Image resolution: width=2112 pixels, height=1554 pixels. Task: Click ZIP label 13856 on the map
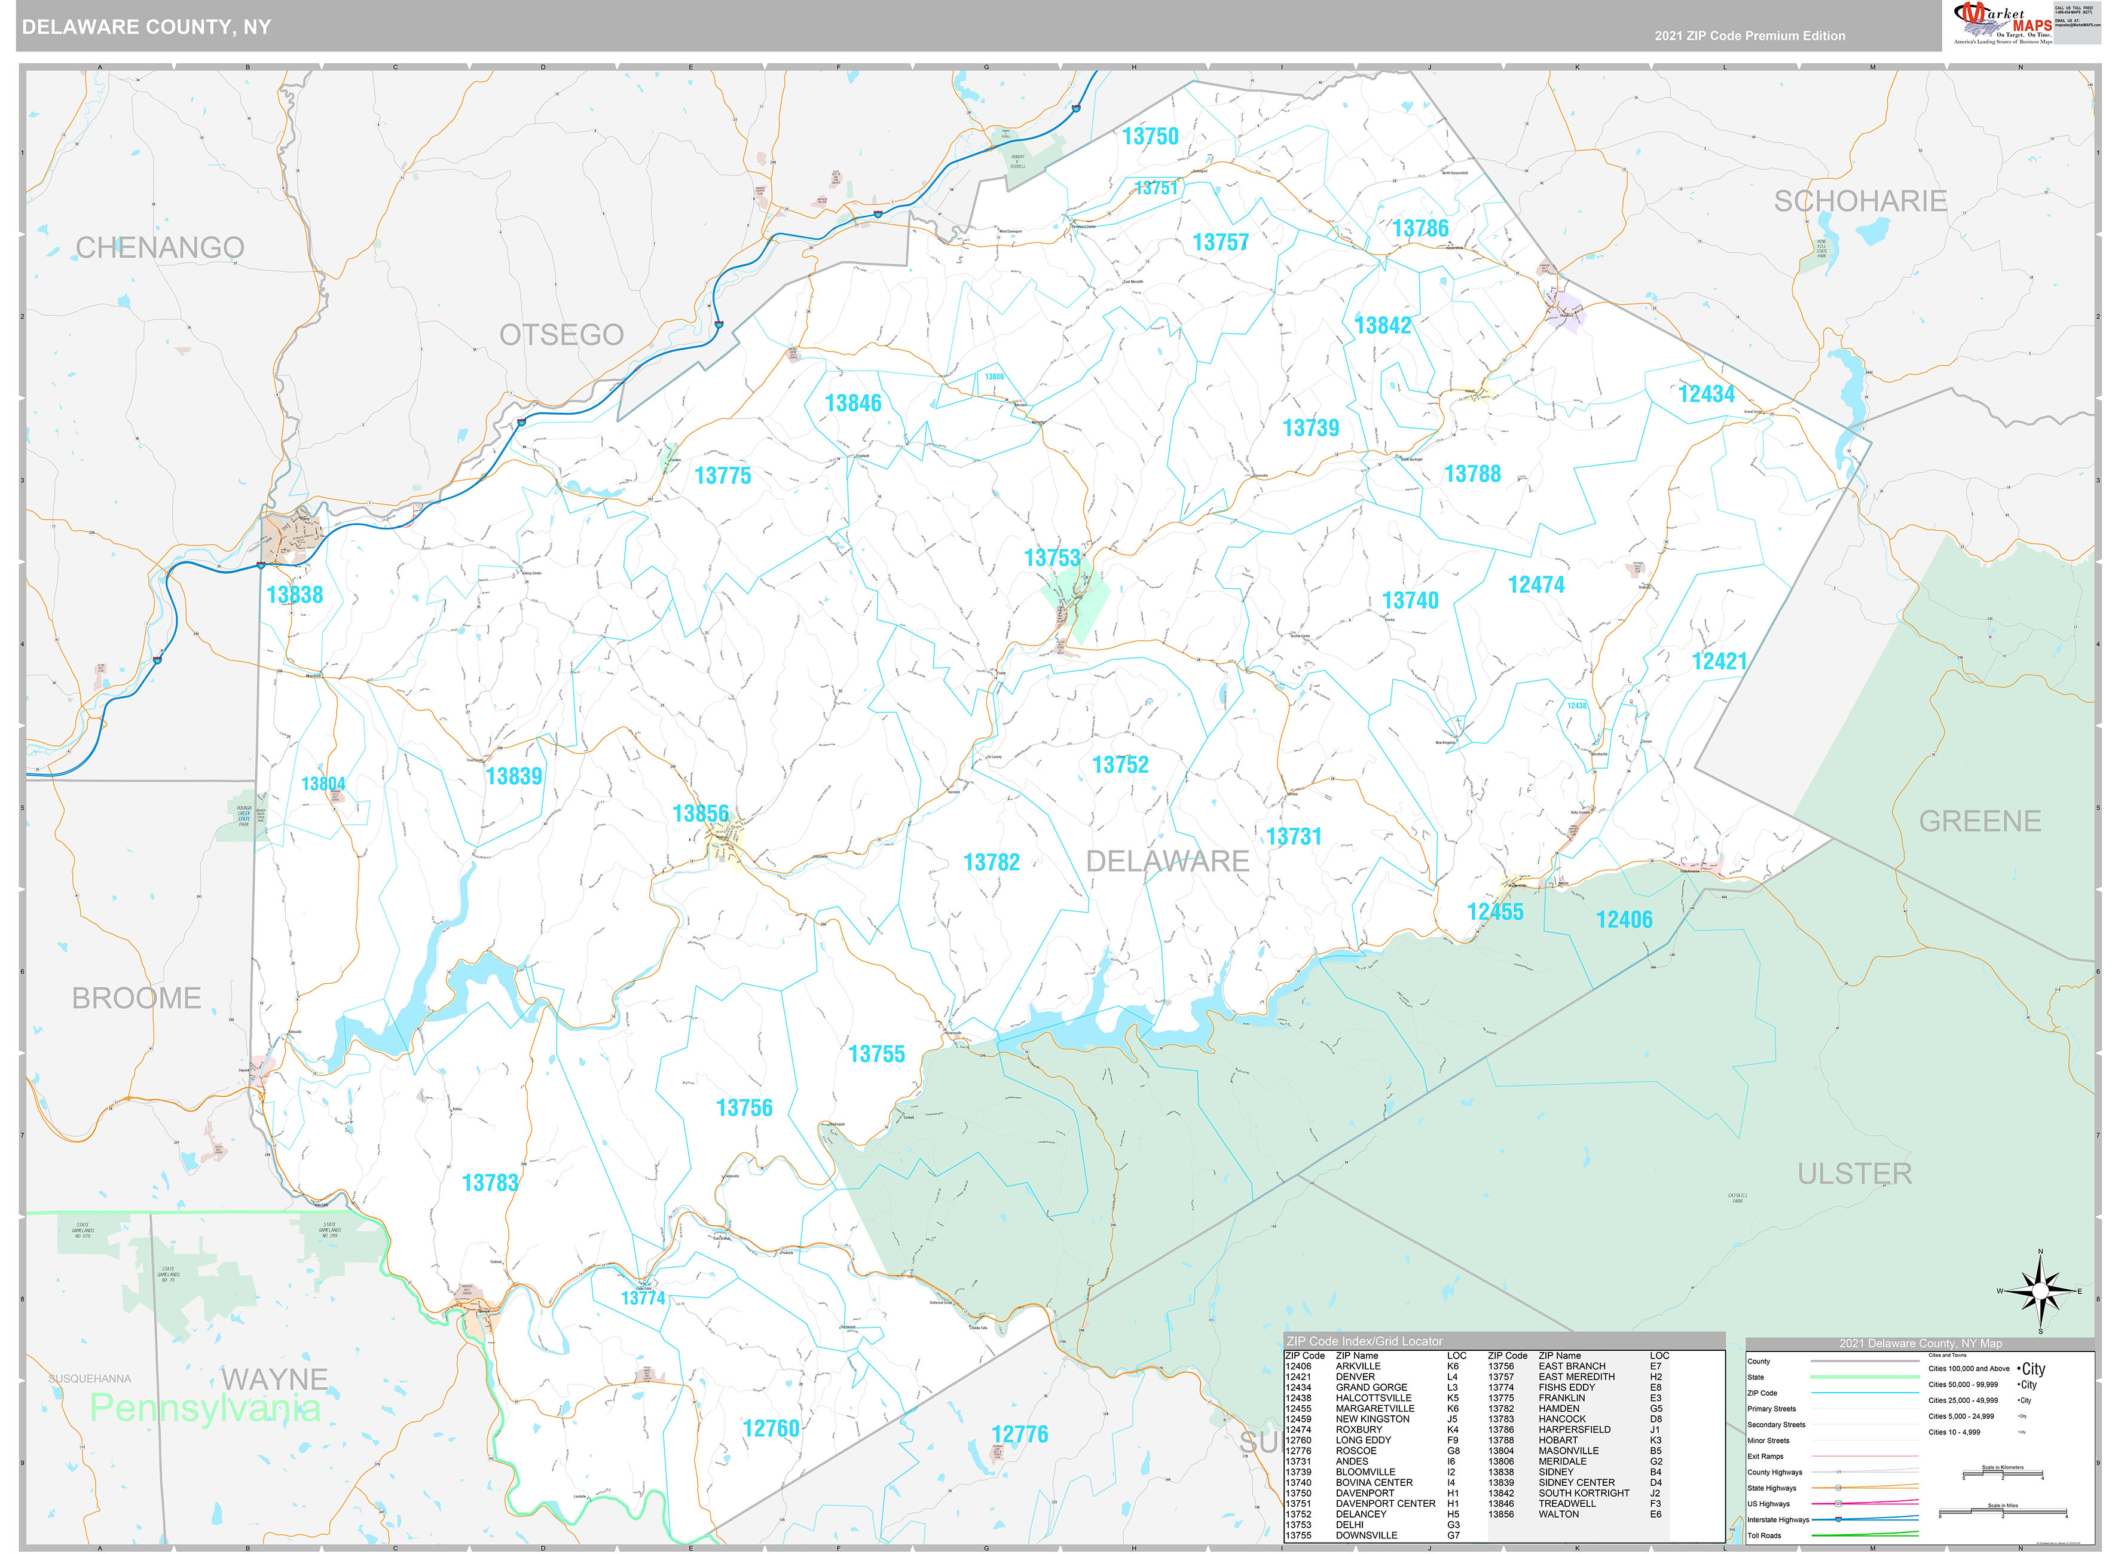click(700, 813)
